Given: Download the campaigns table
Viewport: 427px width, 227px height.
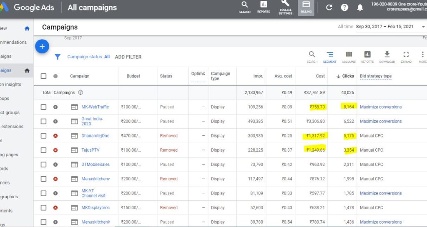Looking at the screenshot, I should coord(387,57).
